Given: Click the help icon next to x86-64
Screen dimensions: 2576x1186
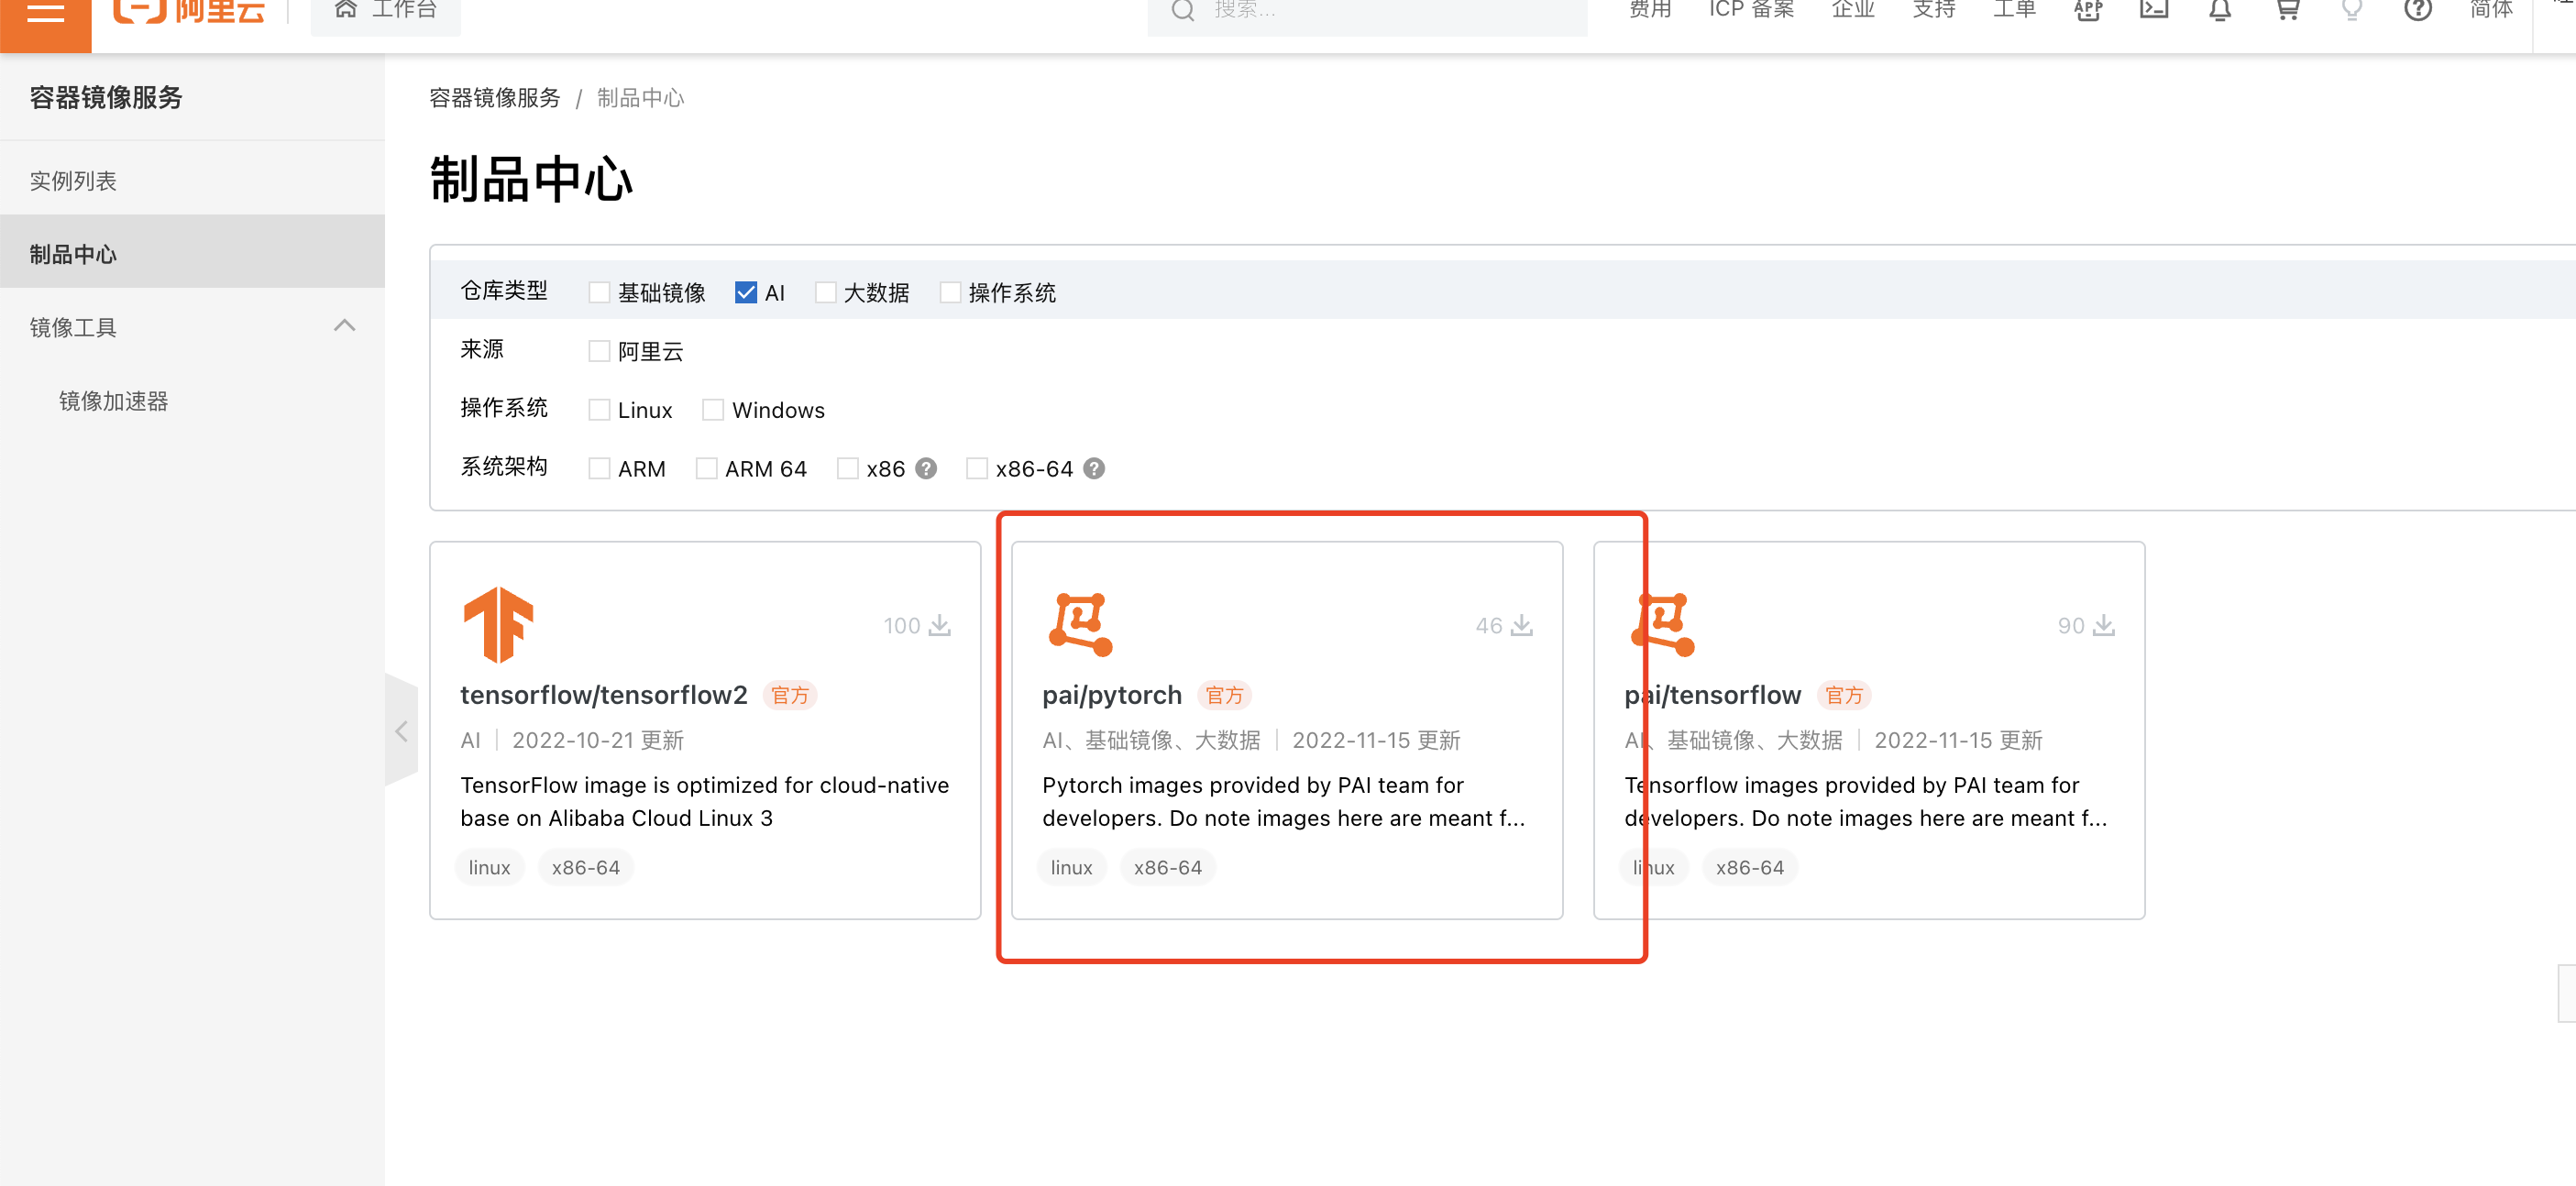Looking at the screenshot, I should coord(1094,468).
